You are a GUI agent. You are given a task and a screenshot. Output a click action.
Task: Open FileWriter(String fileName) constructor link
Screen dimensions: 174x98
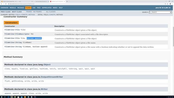(x=18, y=42)
